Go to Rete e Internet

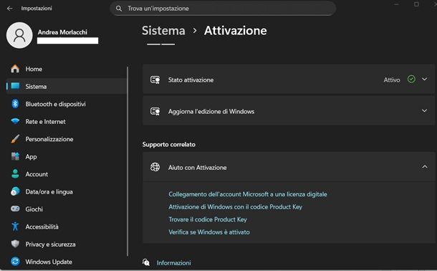click(67, 121)
